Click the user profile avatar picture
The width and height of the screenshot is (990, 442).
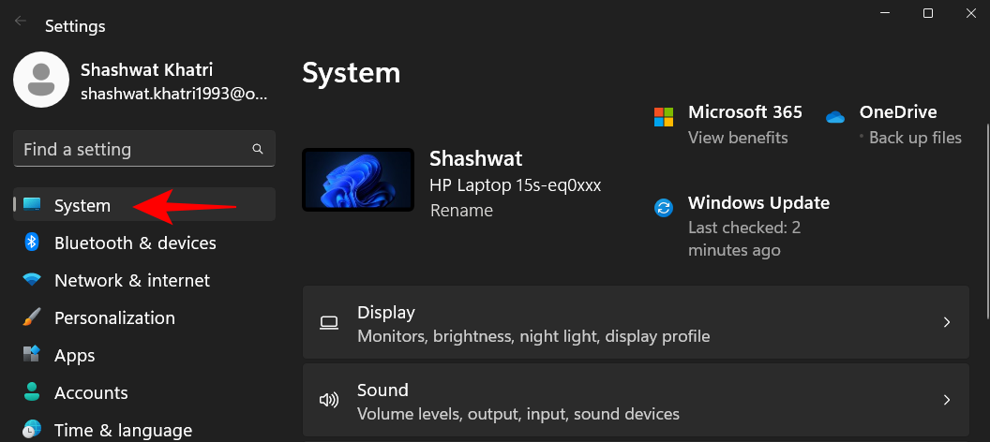pyautogui.click(x=40, y=80)
